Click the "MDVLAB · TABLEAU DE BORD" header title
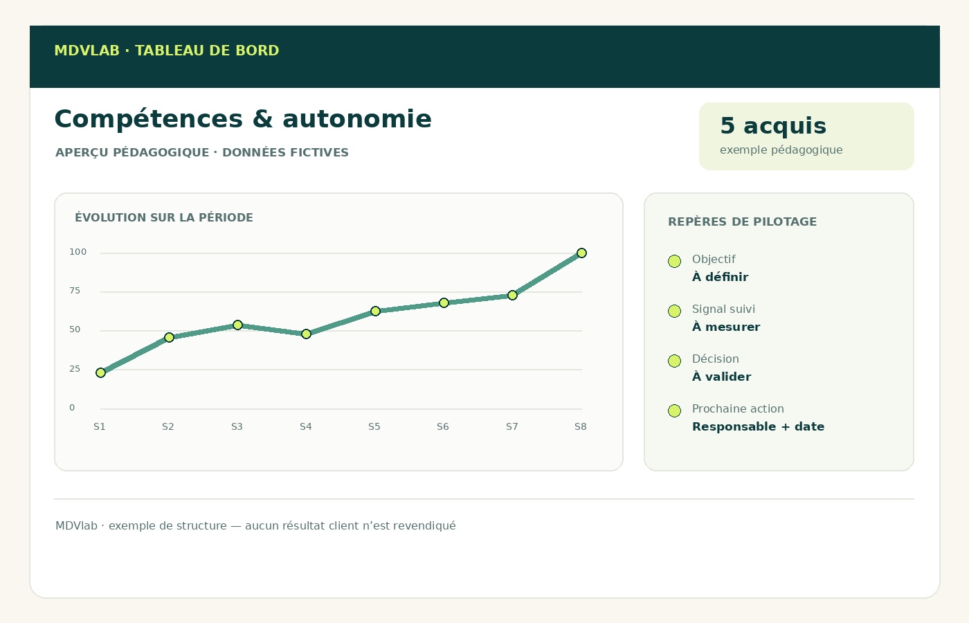Screen dimensions: 969x623 pyautogui.click(x=167, y=51)
